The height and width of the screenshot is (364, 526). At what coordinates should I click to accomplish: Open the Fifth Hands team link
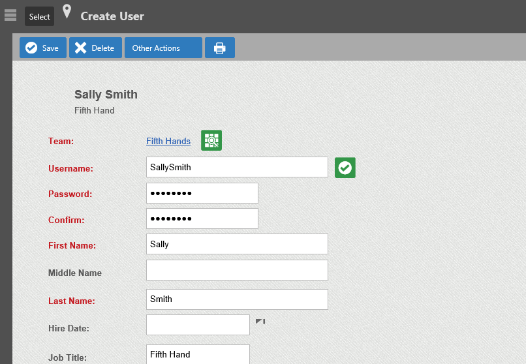(168, 141)
